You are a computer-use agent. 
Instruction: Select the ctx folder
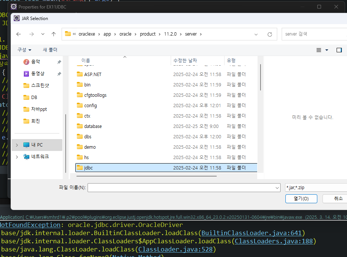[x=166, y=116]
